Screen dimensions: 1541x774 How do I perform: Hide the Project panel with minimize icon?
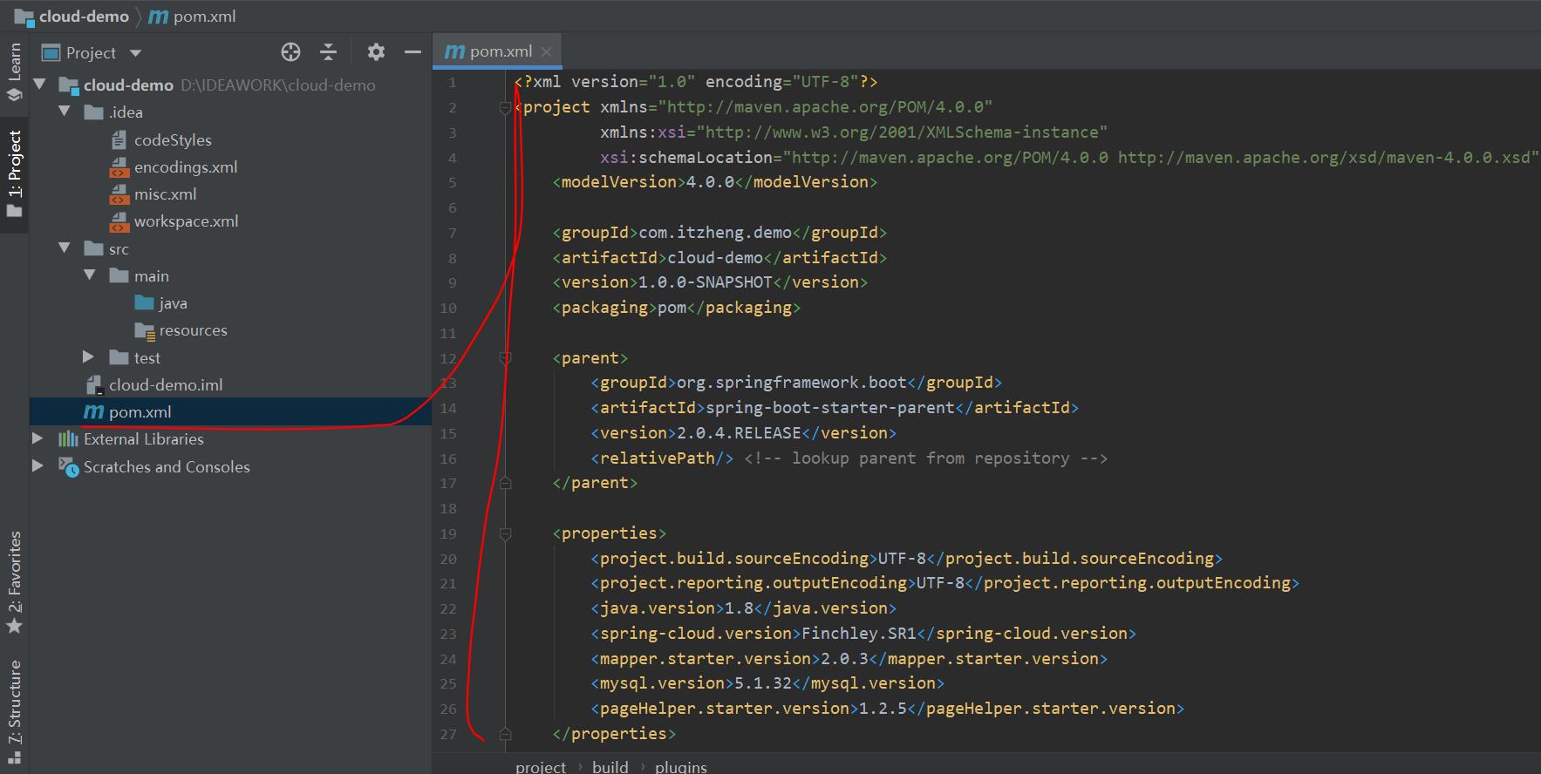[413, 52]
